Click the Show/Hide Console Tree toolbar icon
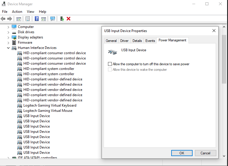 19,19
